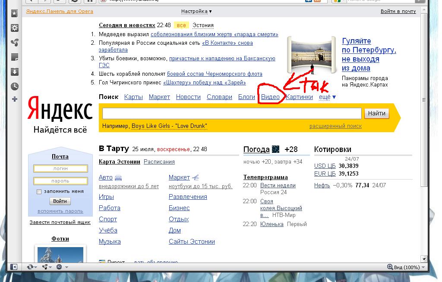The image size is (442, 282).
Task: Click the zoom magnifier icon beside Вид (100%)
Action: pos(390,267)
